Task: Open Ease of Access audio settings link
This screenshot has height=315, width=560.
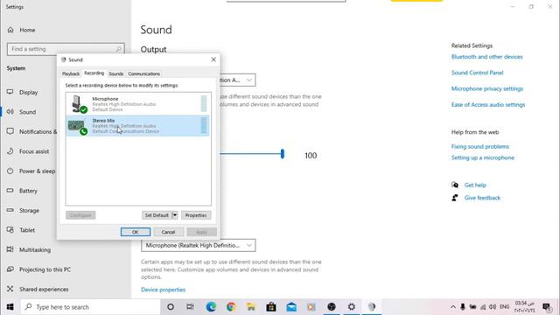Action: coord(488,105)
